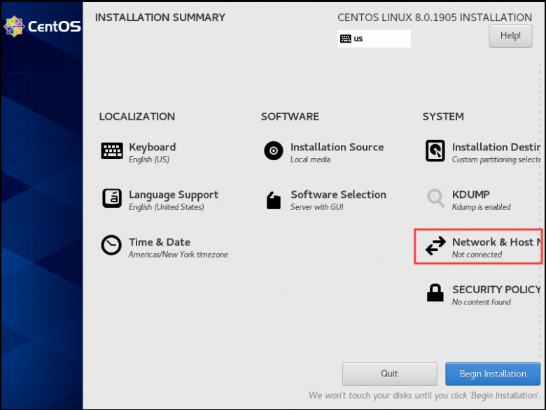Open the KDUMP magnifier icon
546x410 pixels.
tap(435, 198)
